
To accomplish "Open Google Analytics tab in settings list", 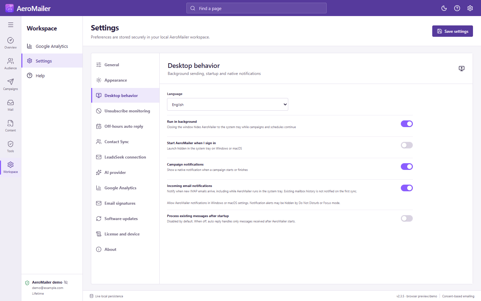I will pyautogui.click(x=125, y=188).
